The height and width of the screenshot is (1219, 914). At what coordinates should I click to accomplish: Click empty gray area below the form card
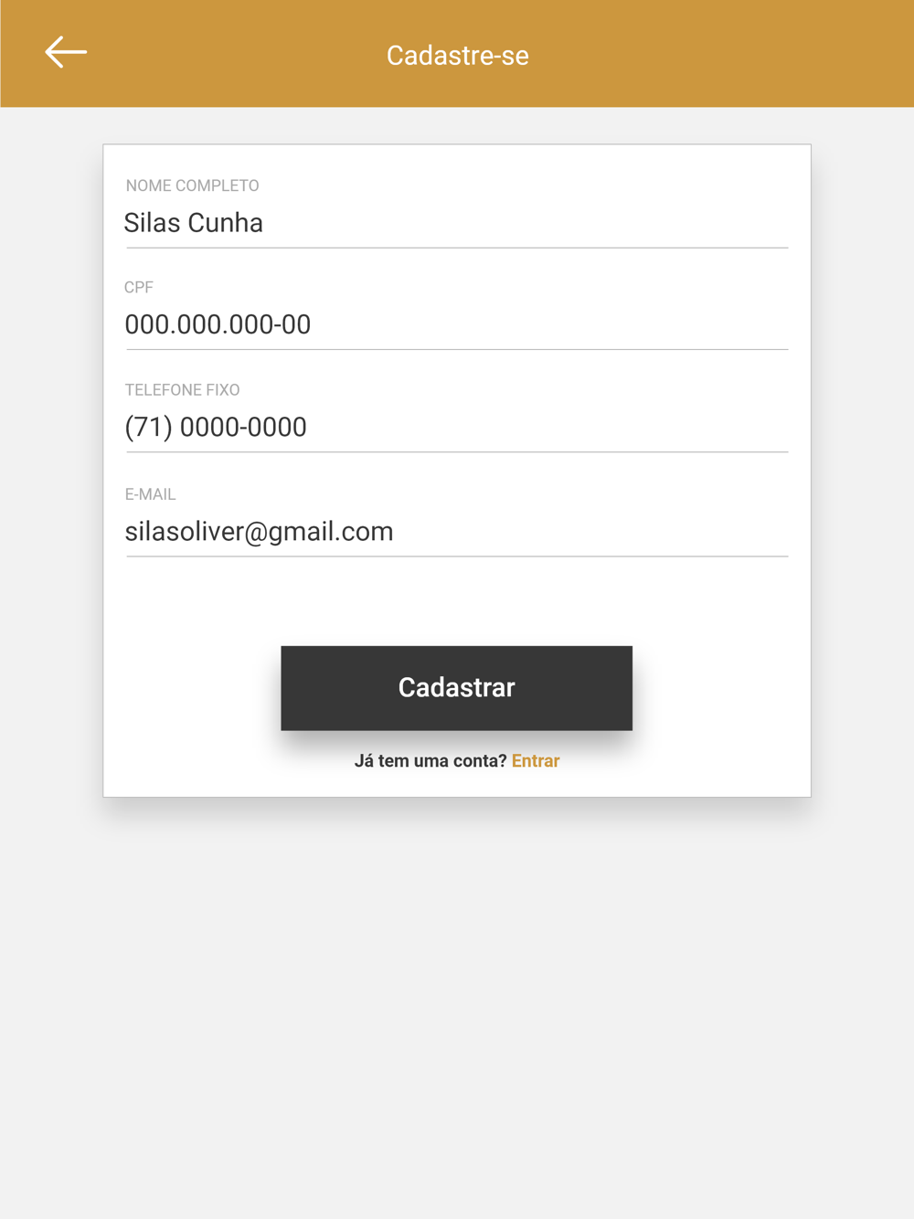pos(457,1005)
